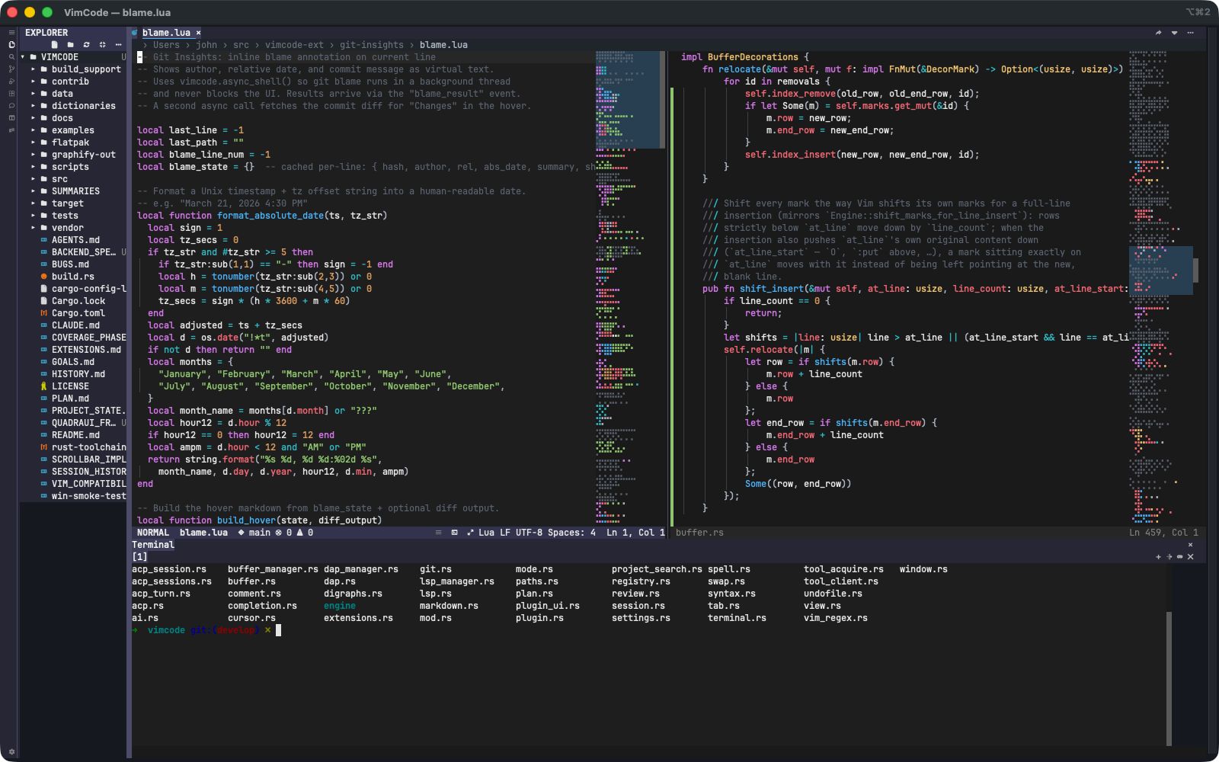Viewport: 1219px width, 762px height.
Task: Close the terminal tab with X icon
Action: point(1191,557)
